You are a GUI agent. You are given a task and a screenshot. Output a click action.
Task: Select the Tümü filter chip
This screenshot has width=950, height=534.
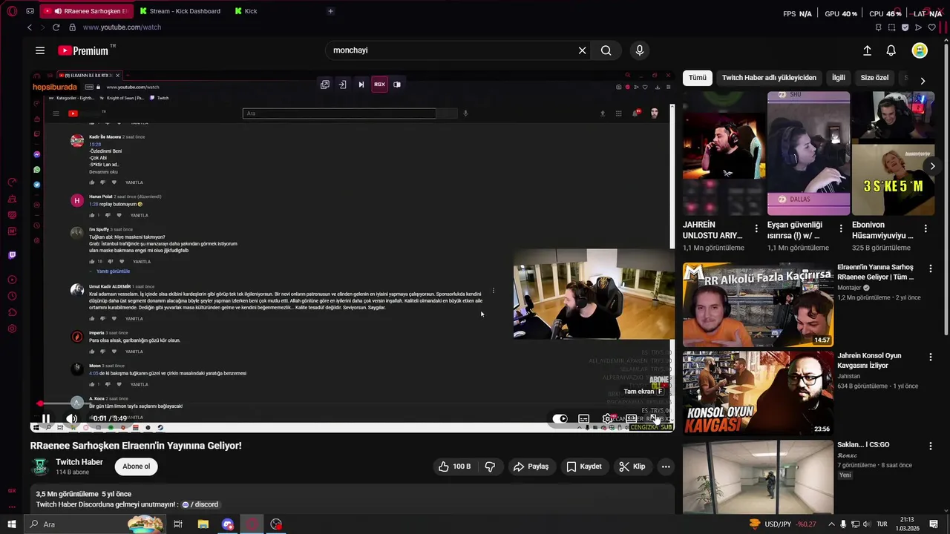click(x=698, y=78)
